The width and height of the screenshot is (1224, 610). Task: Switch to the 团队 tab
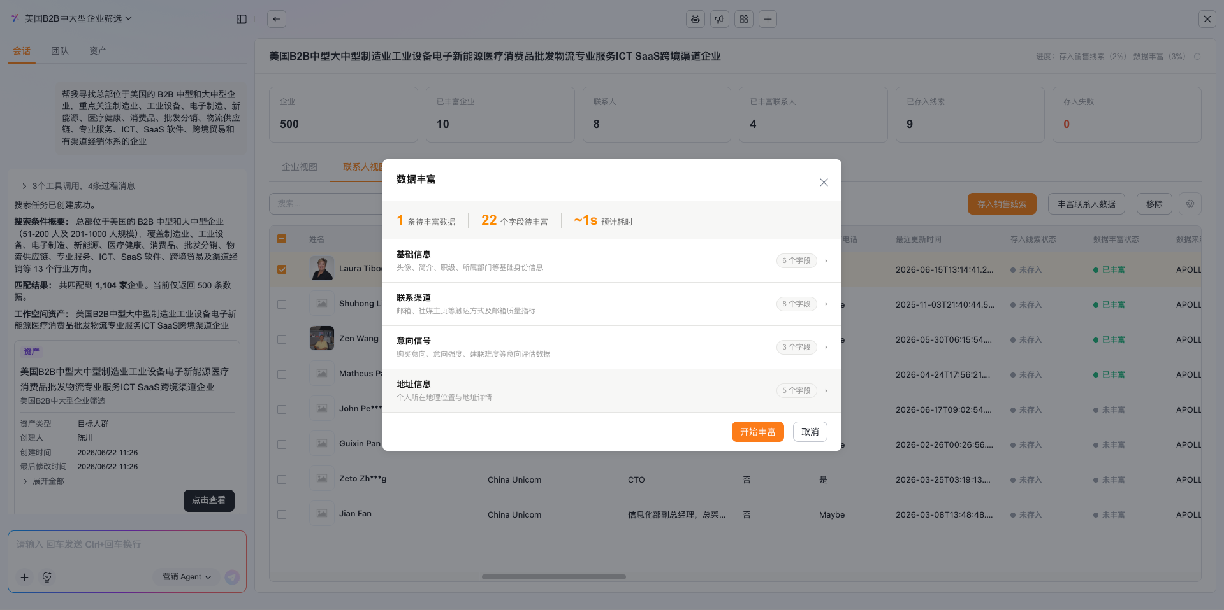click(x=60, y=51)
